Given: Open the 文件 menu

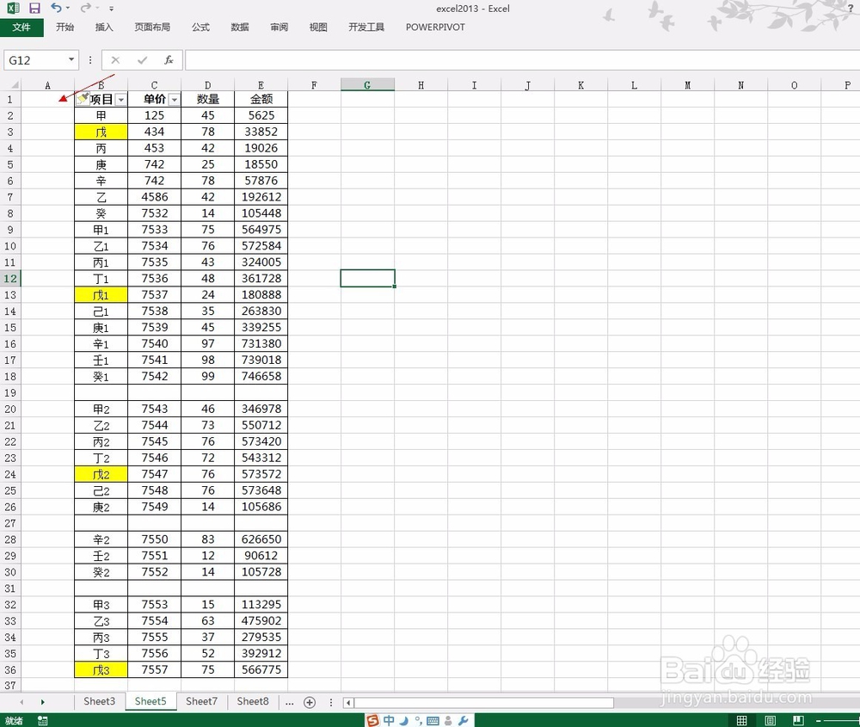Looking at the screenshot, I should pos(22,27).
